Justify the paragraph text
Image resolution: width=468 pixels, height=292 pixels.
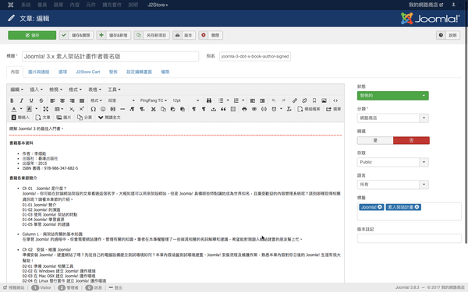[82, 100]
